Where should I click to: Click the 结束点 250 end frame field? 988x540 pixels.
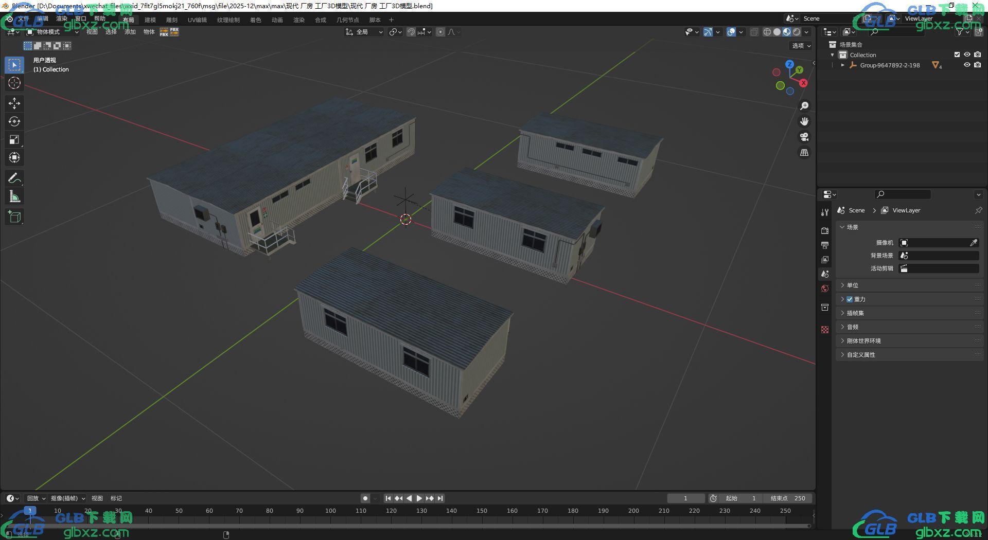tap(788, 498)
